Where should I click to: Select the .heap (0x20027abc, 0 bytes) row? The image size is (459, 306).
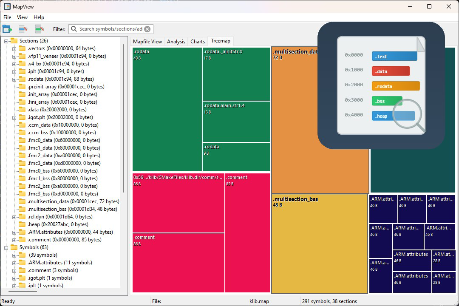58,224
